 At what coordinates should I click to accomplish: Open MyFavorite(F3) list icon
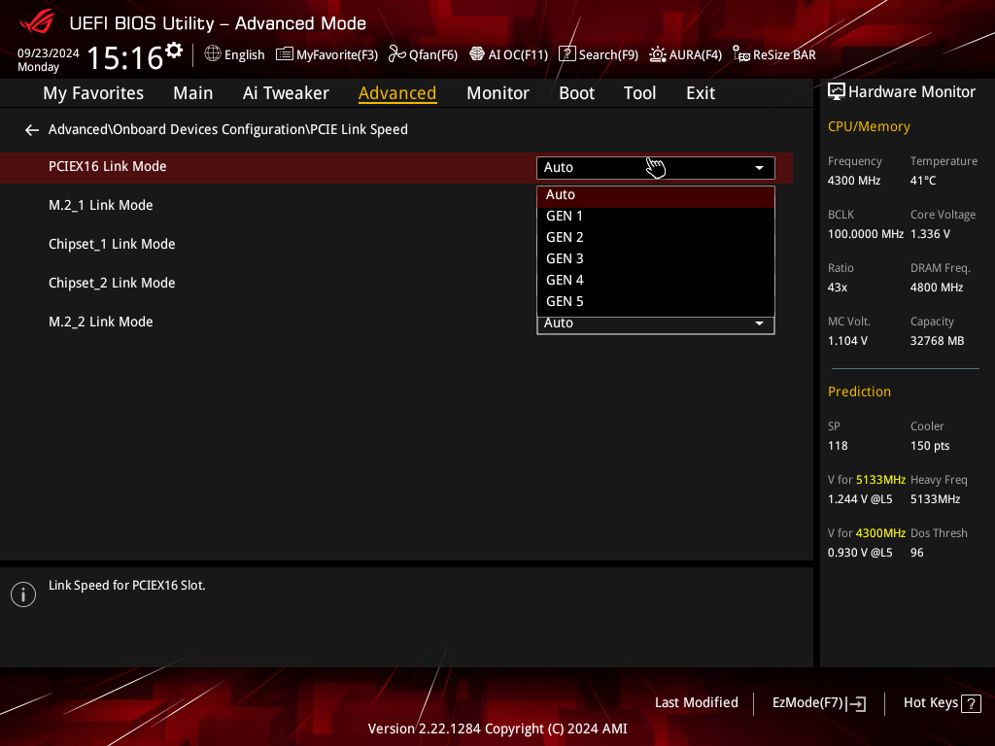coord(285,54)
